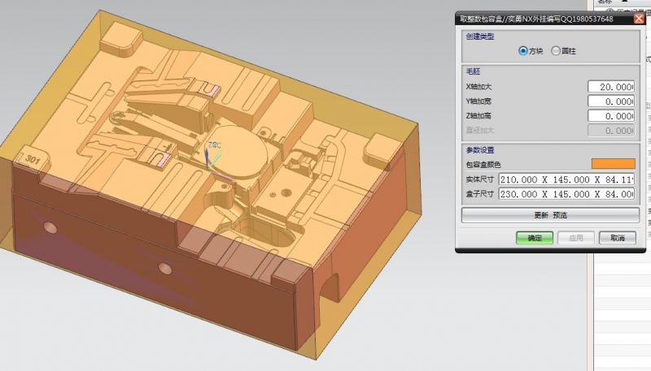The image size is (651, 371).
Task: Click the X轴加大 value field
Action: click(x=610, y=87)
